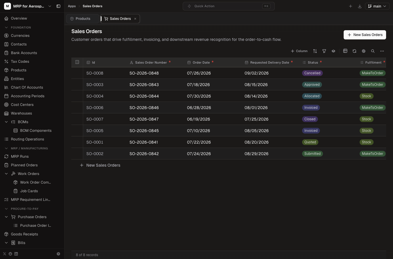
Task: Open the more options ellipsis icon
Action: pyautogui.click(x=382, y=51)
